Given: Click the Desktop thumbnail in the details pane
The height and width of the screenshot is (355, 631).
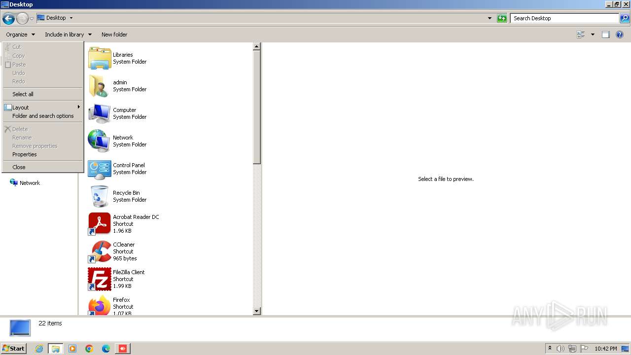Looking at the screenshot, I should point(20,328).
